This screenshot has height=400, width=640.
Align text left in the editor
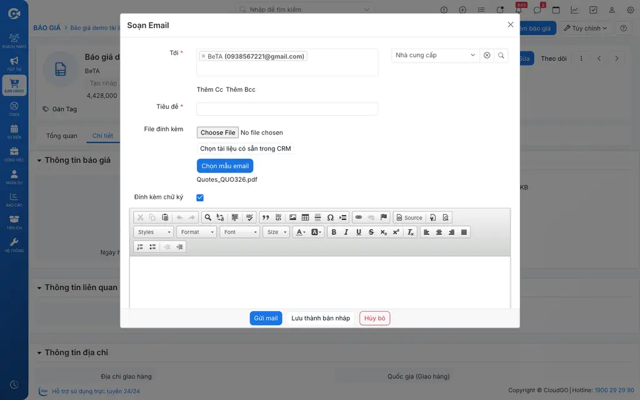click(426, 232)
